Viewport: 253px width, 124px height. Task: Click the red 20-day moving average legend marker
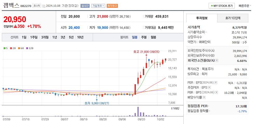pyautogui.click(x=11, y=48)
